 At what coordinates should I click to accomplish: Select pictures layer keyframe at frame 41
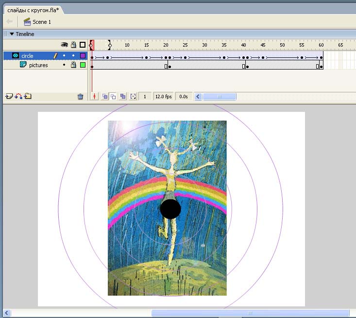247,67
